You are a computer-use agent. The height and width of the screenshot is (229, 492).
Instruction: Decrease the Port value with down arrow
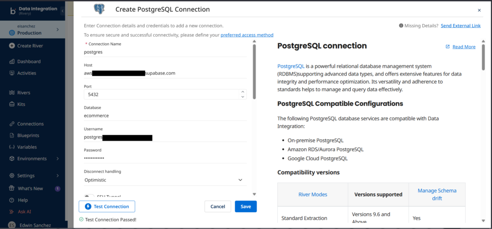click(242, 97)
